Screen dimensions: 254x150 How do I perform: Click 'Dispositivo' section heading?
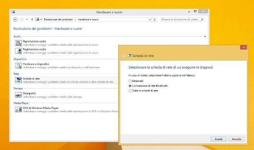20,59
